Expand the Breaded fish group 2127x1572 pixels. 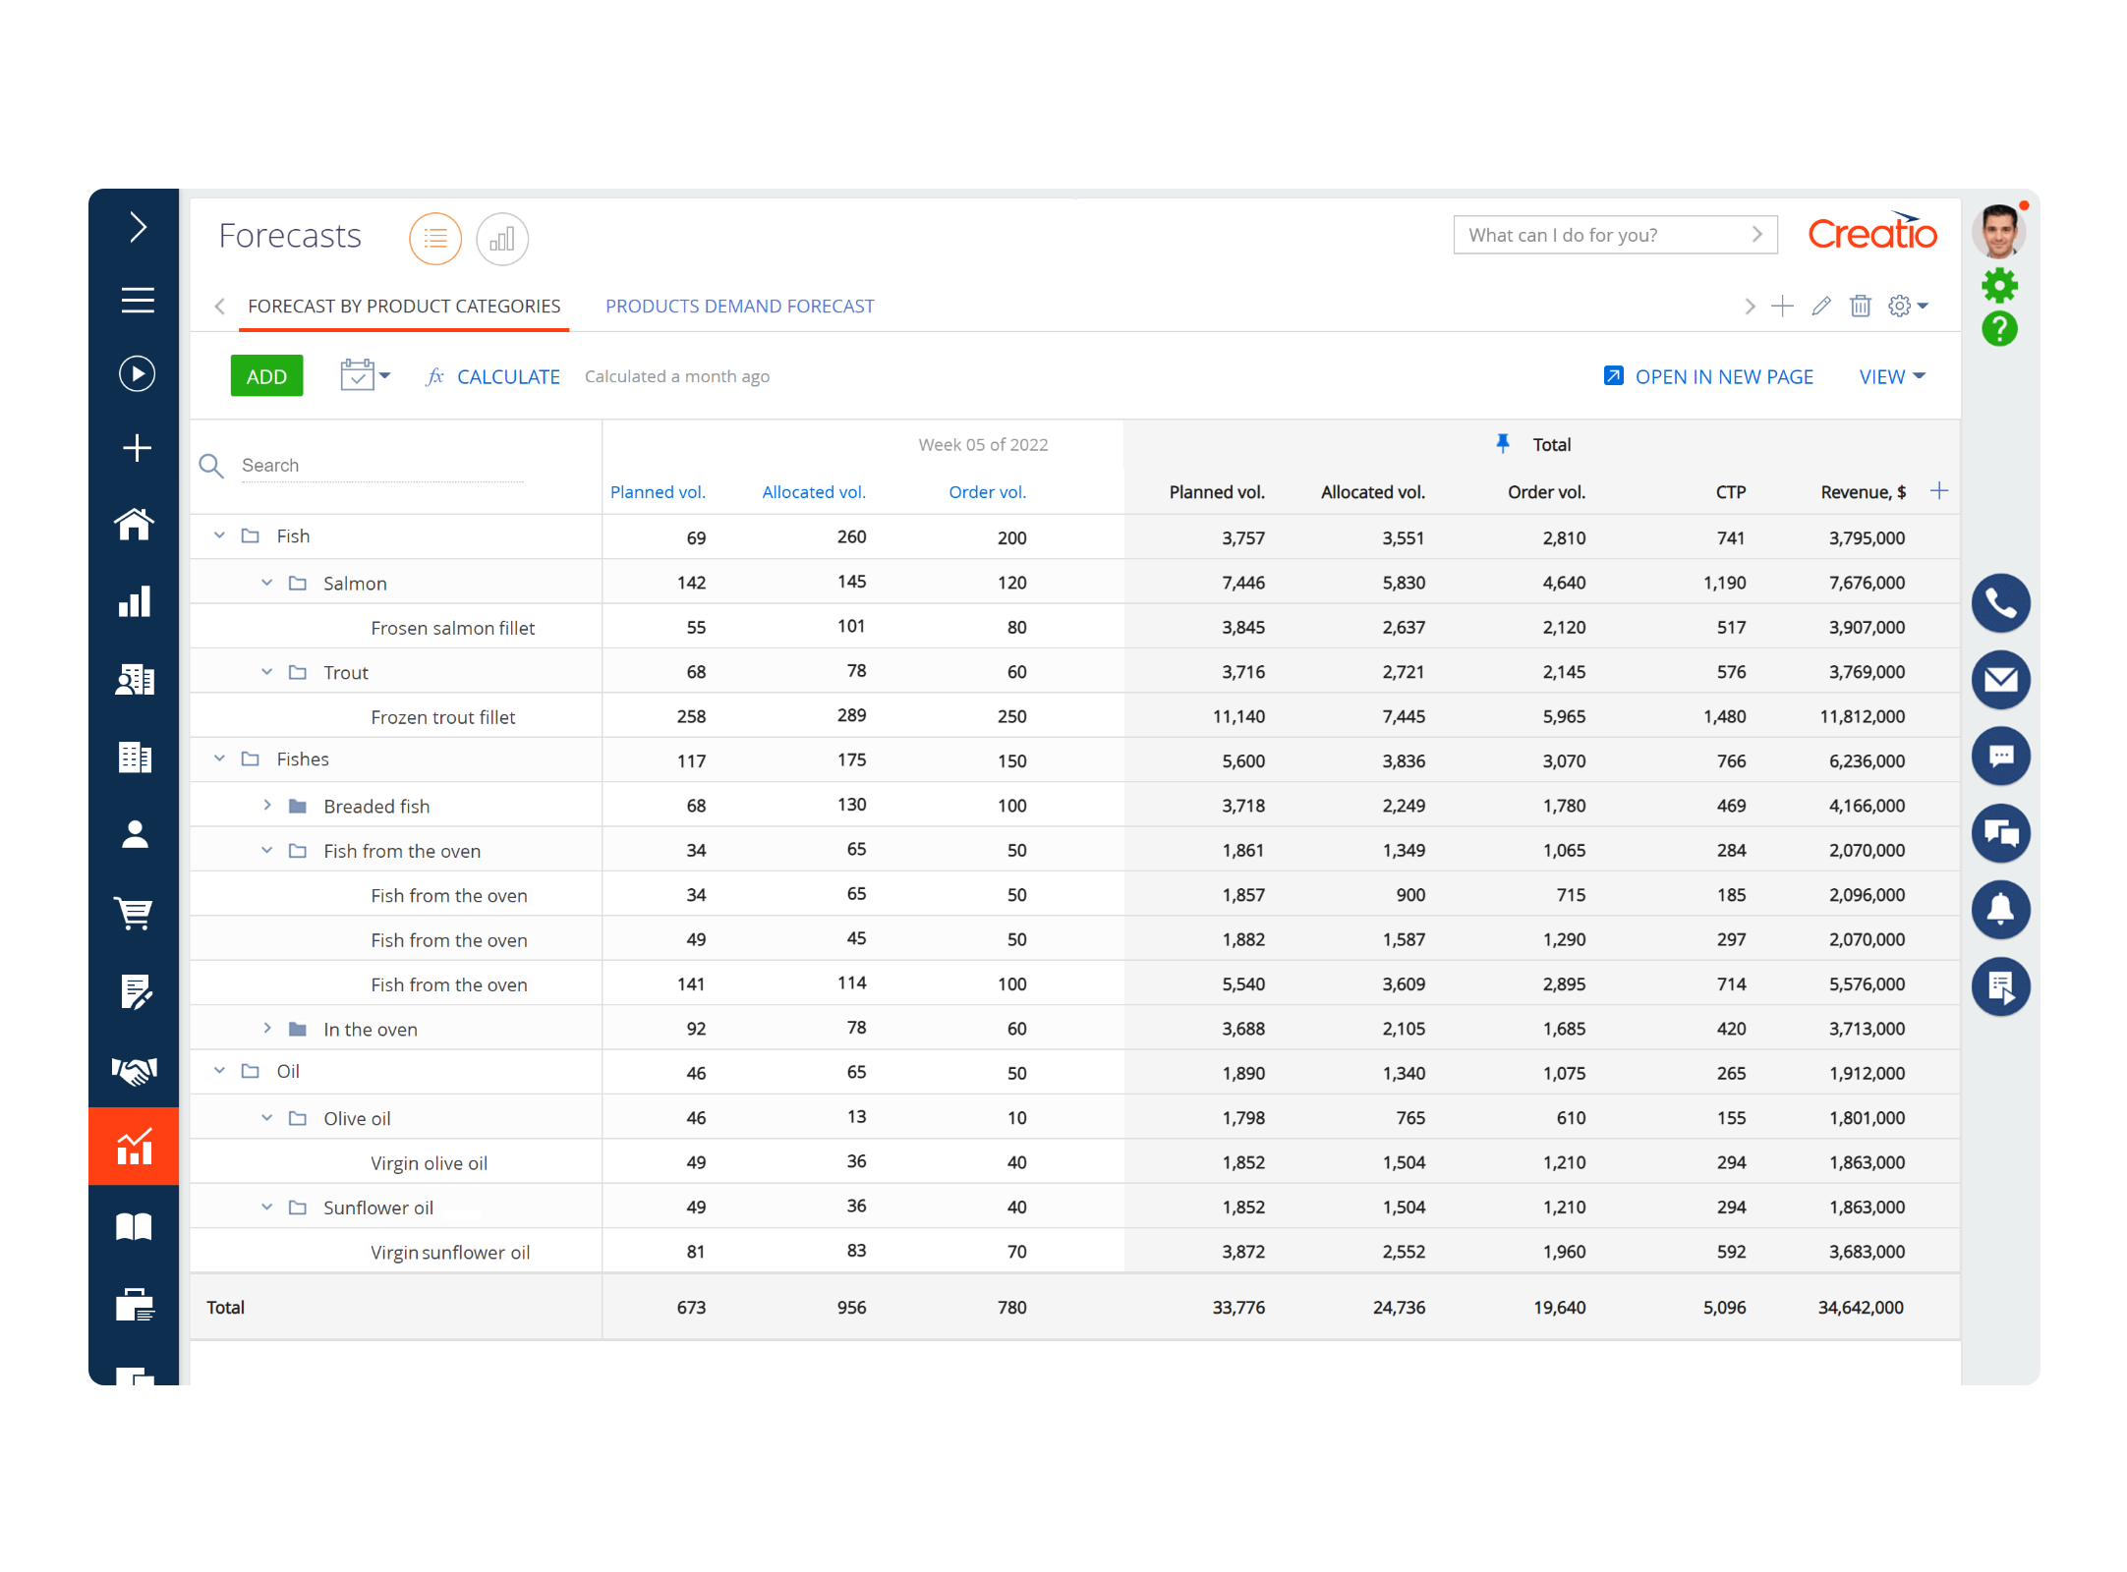tap(267, 805)
